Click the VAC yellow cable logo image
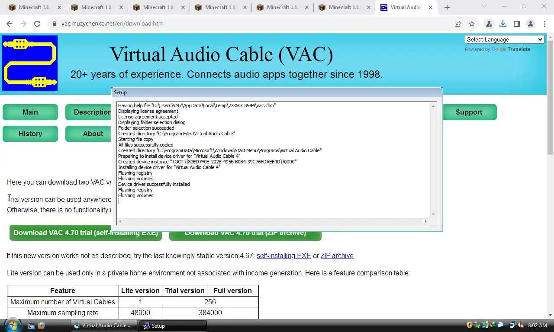Viewport: 554px width, 332px height. [x=30, y=63]
